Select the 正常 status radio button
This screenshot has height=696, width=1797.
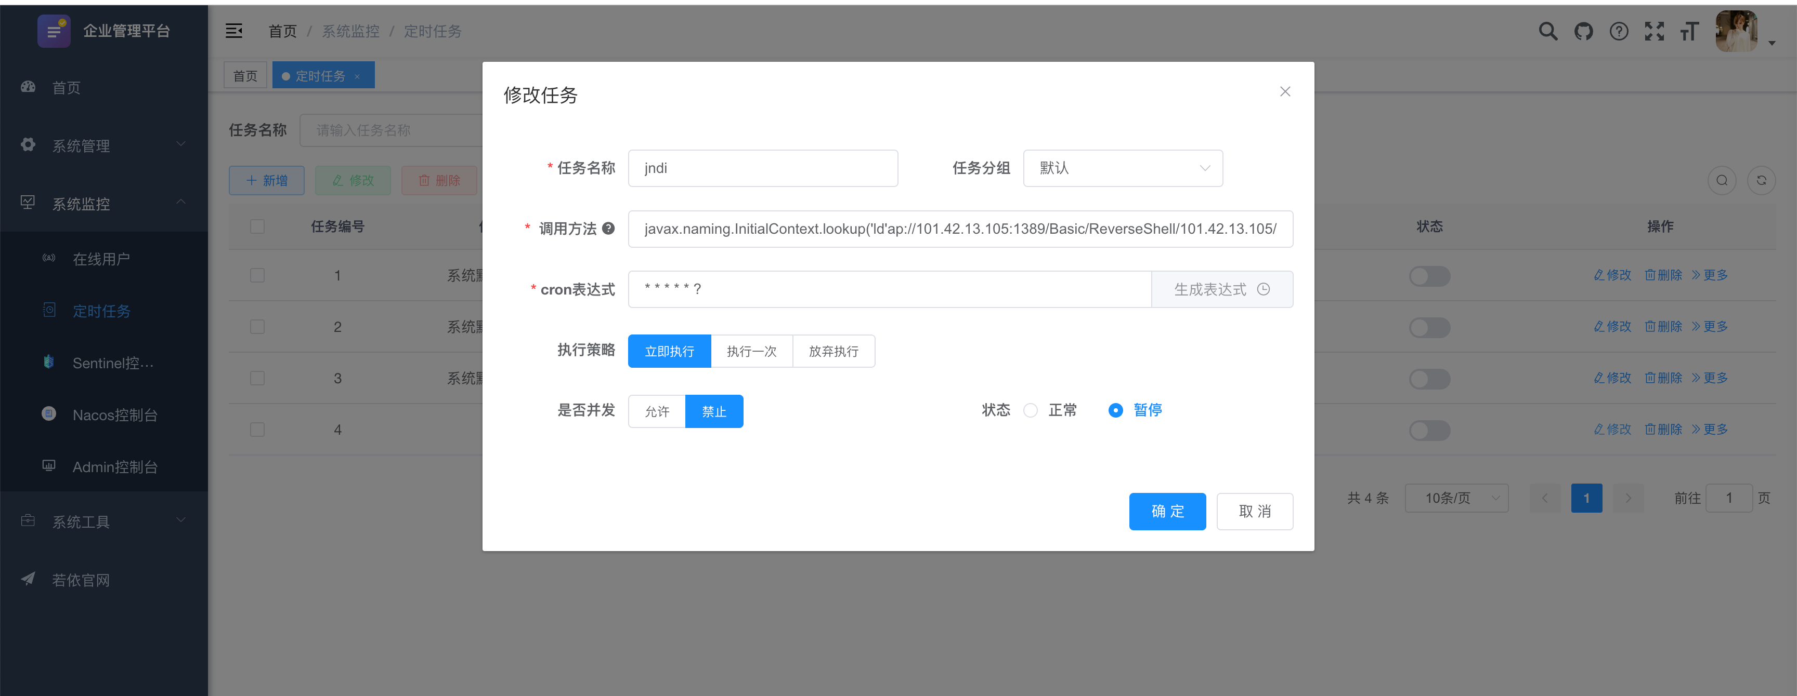[1031, 410]
